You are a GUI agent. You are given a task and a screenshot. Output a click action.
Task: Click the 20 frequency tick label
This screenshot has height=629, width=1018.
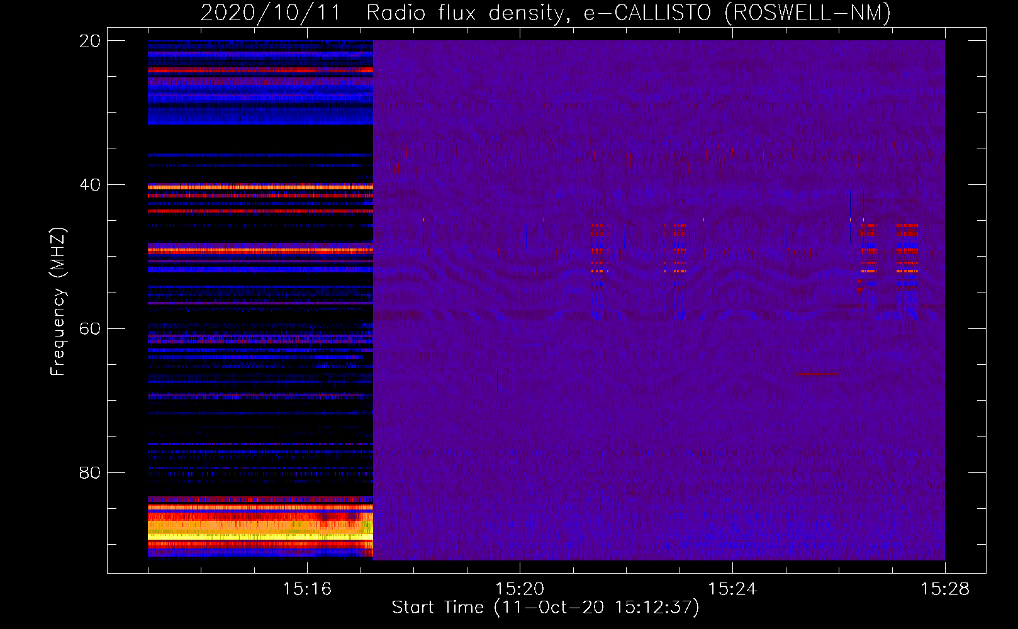tap(90, 42)
